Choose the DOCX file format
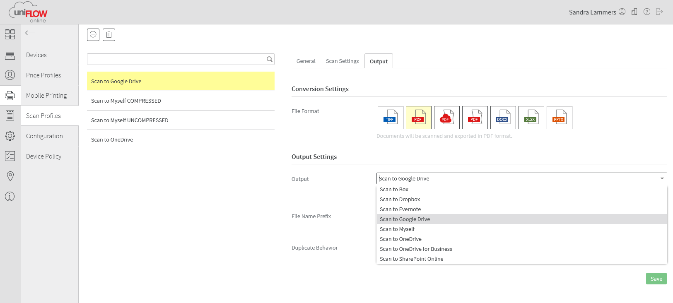This screenshot has width=673, height=303. click(503, 118)
